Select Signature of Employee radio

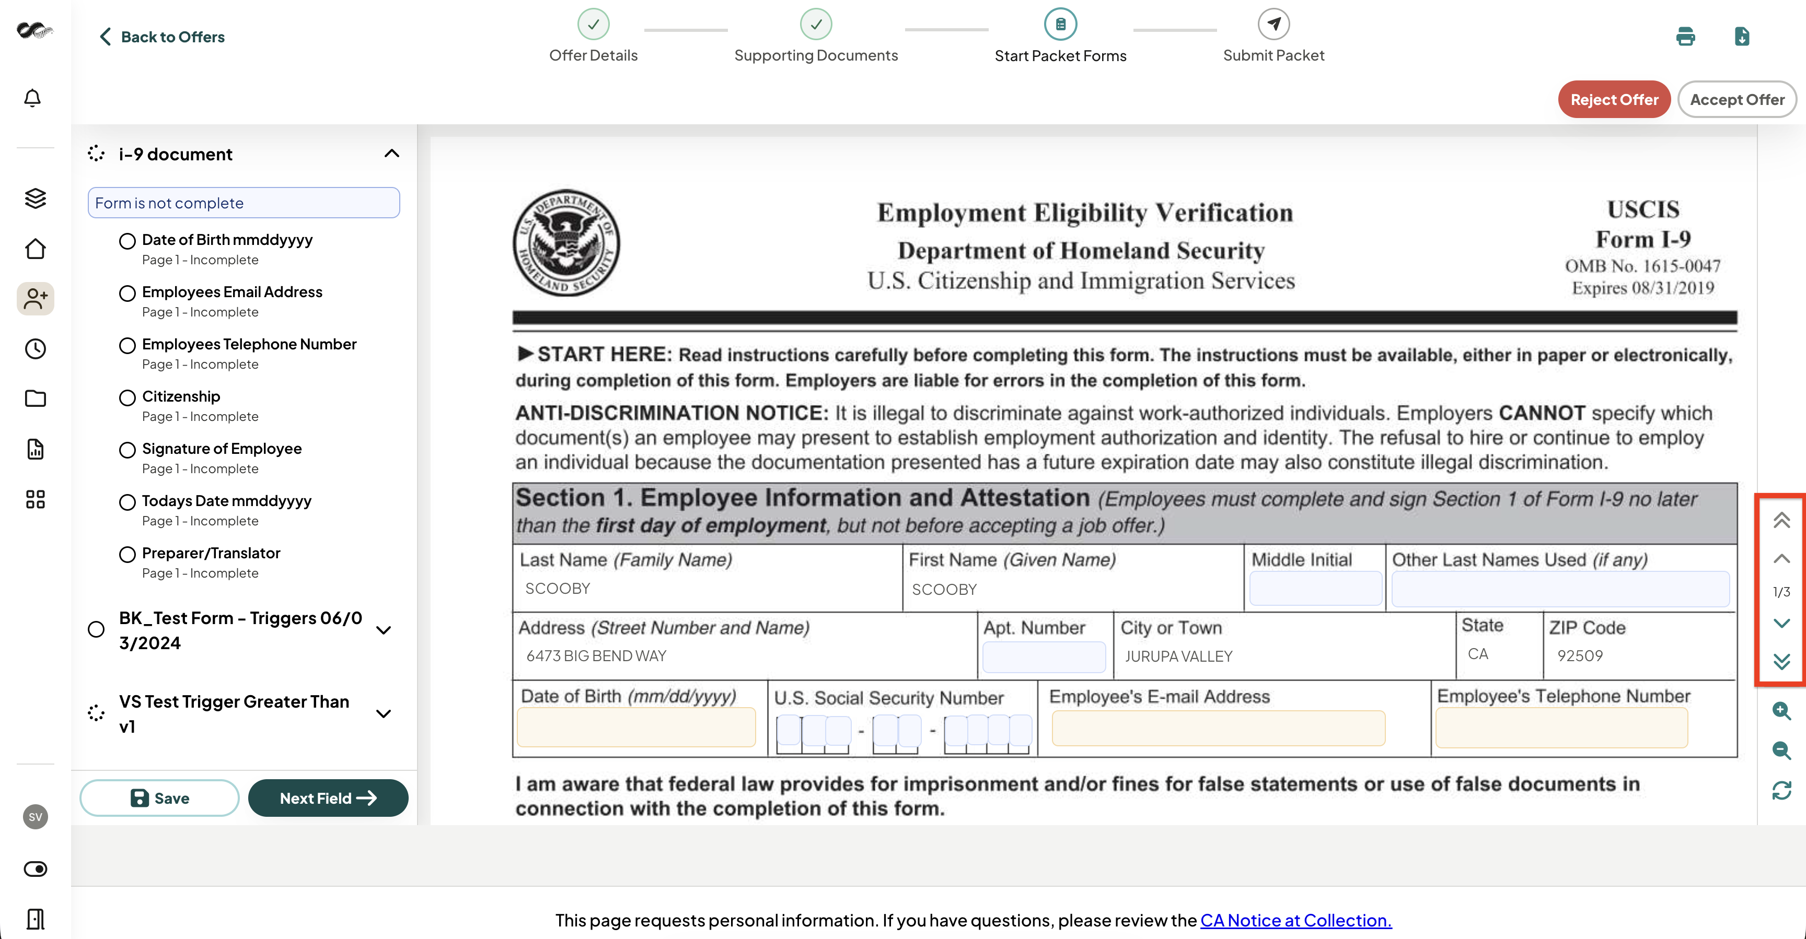(127, 450)
